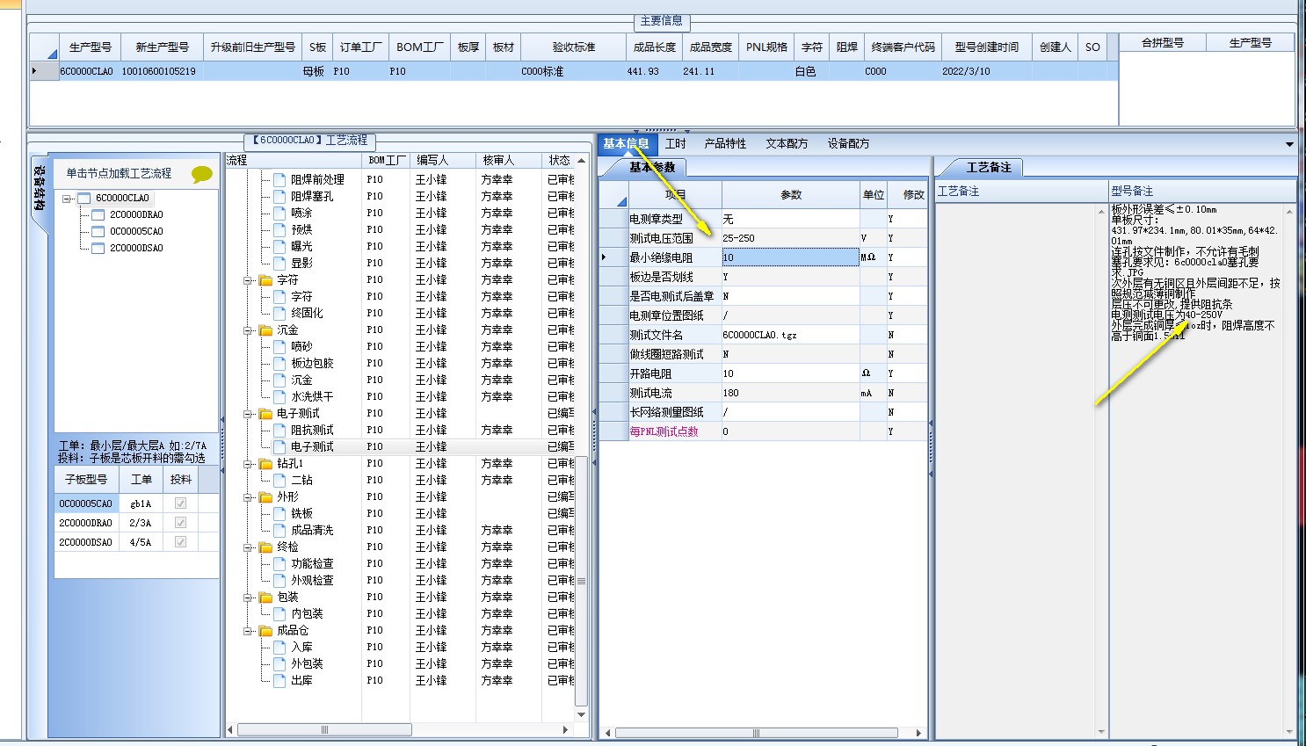Screen dimensions: 1306x746
Task: Click the 型号创建时间 column header
Action: click(x=987, y=47)
